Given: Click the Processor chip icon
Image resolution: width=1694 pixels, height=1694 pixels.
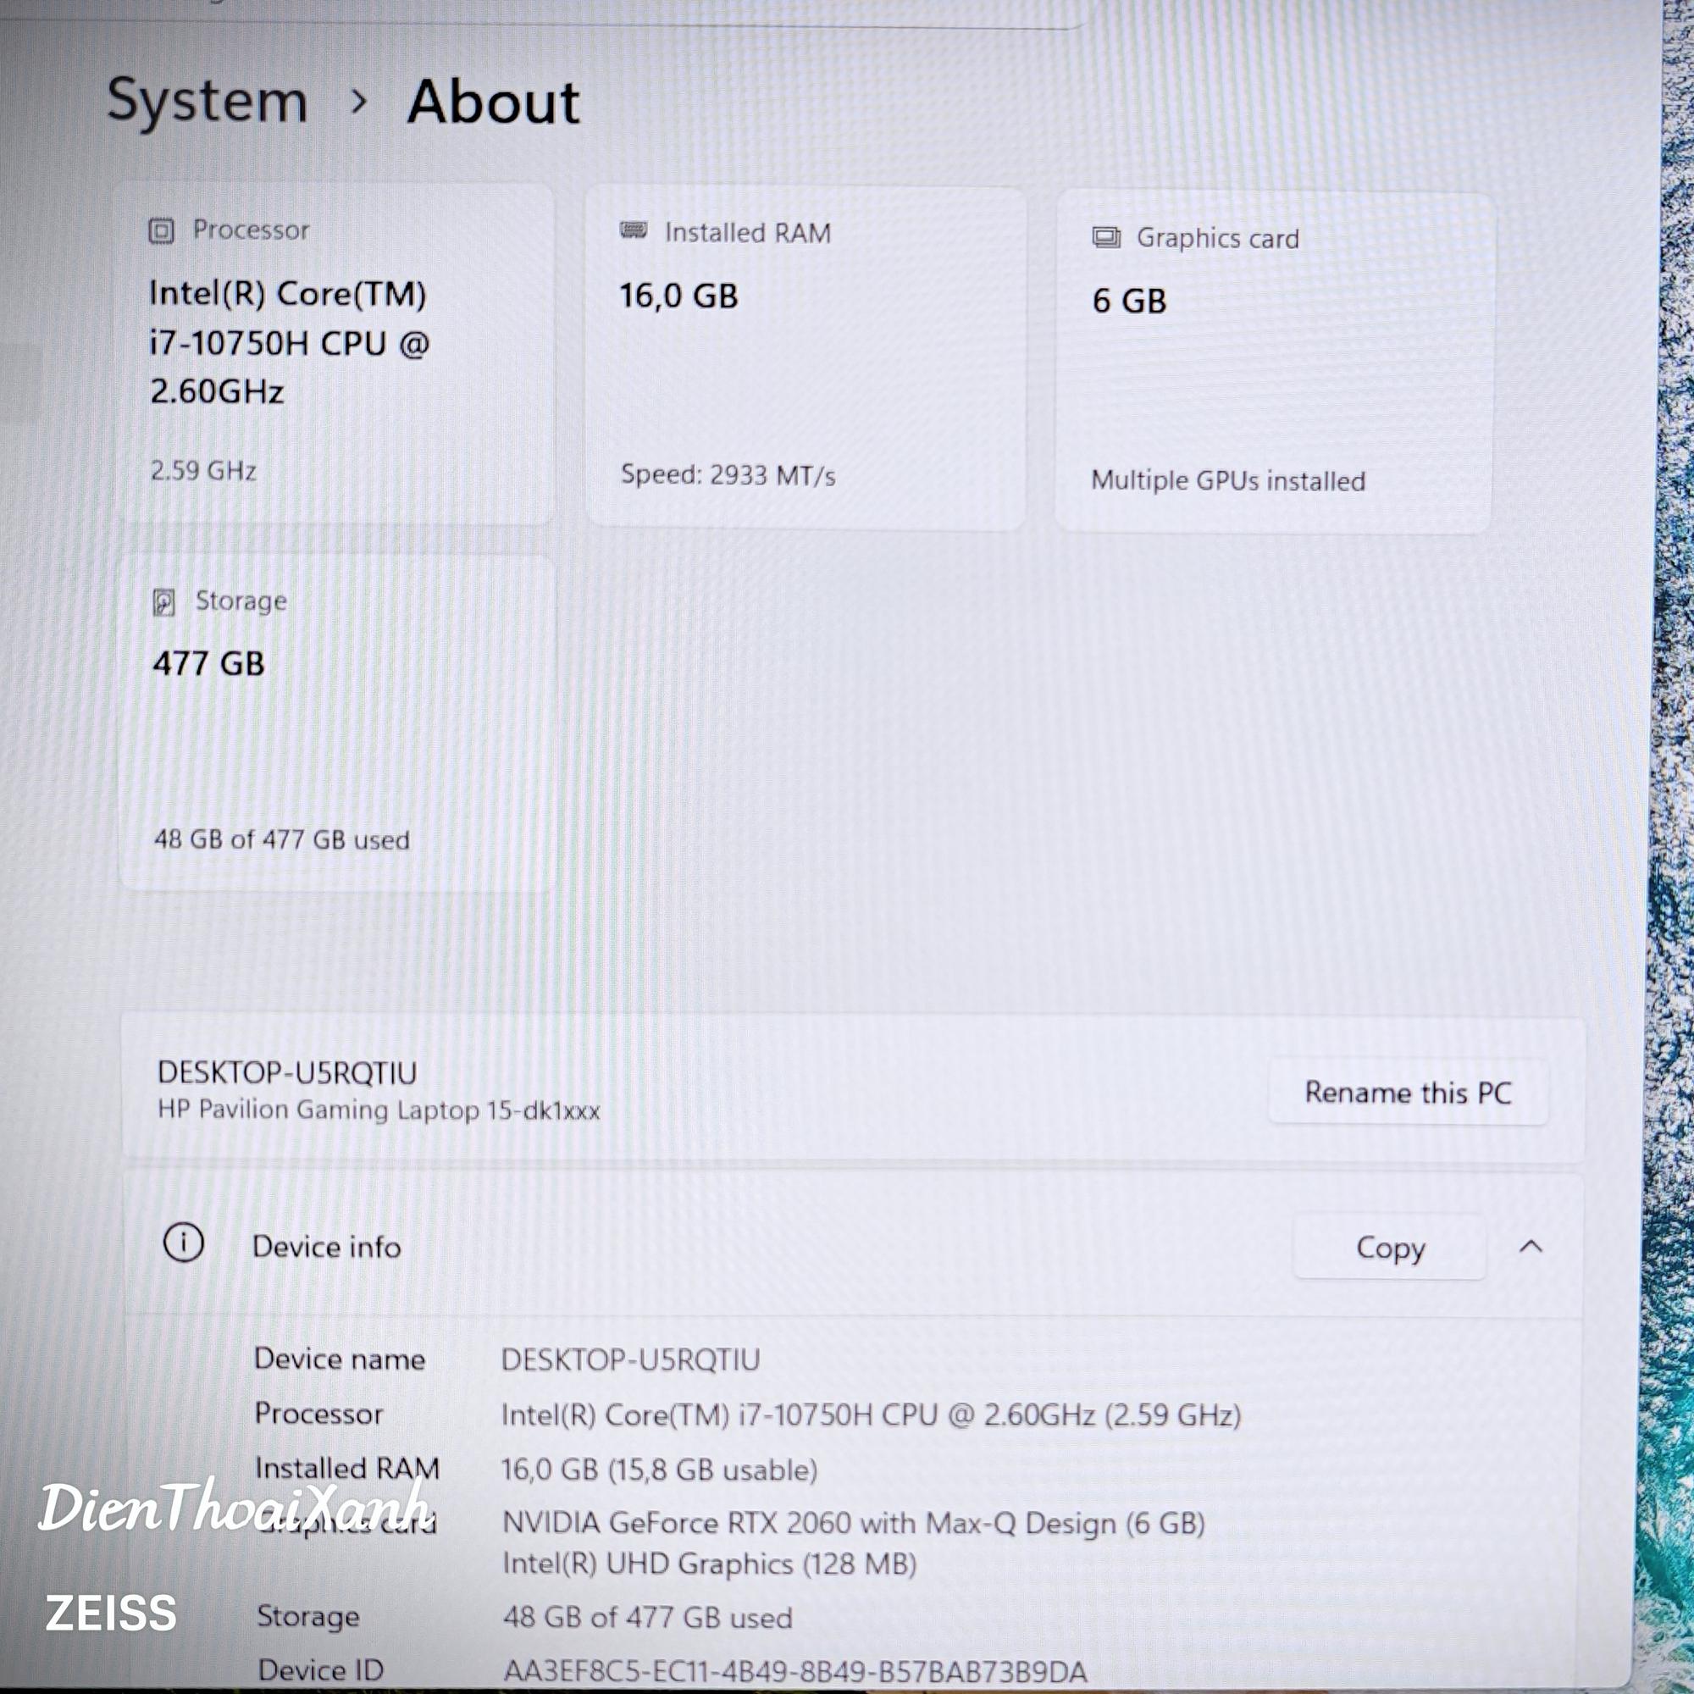Looking at the screenshot, I should tap(161, 231).
